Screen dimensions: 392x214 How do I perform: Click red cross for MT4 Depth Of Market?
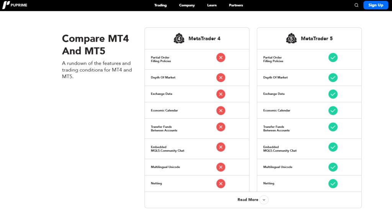pyautogui.click(x=221, y=78)
